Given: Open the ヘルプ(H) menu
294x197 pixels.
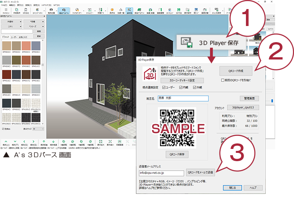Looking at the screenshot, I should pyautogui.click(x=56, y=5).
